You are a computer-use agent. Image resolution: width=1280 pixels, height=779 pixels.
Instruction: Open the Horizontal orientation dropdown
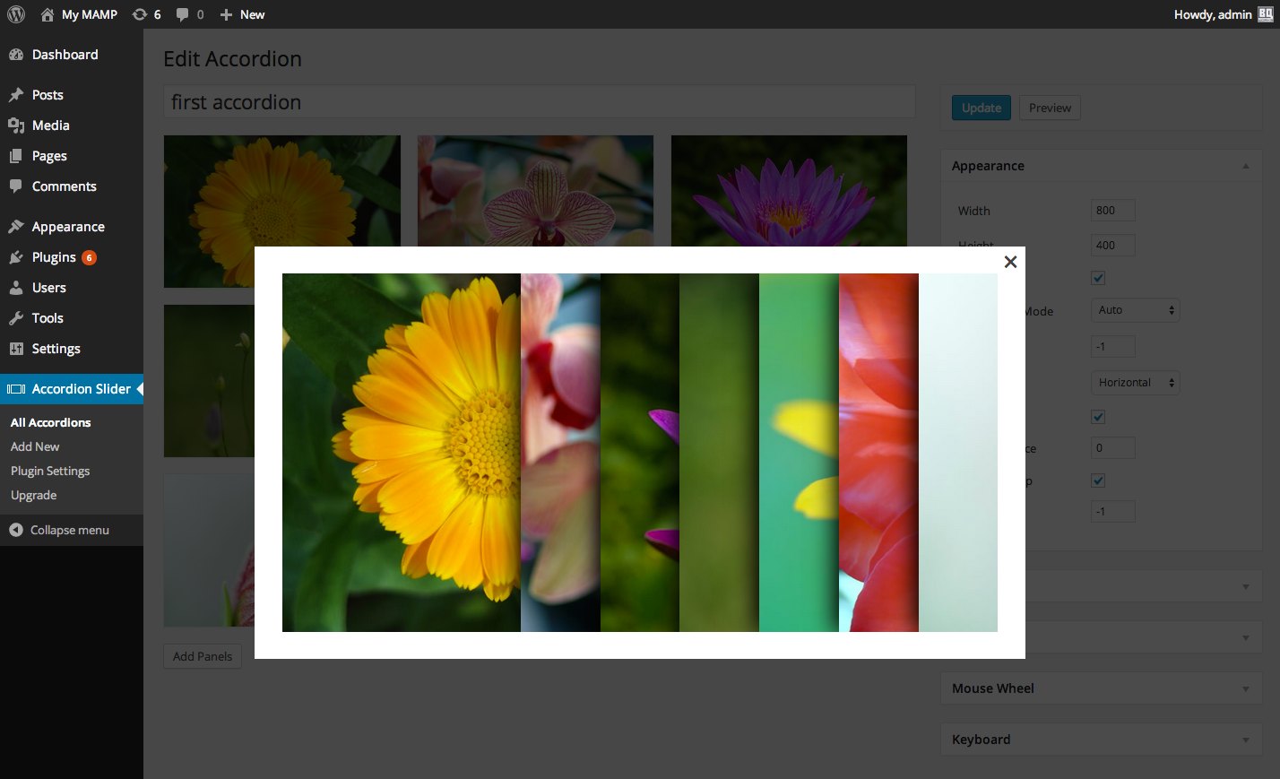(x=1136, y=383)
